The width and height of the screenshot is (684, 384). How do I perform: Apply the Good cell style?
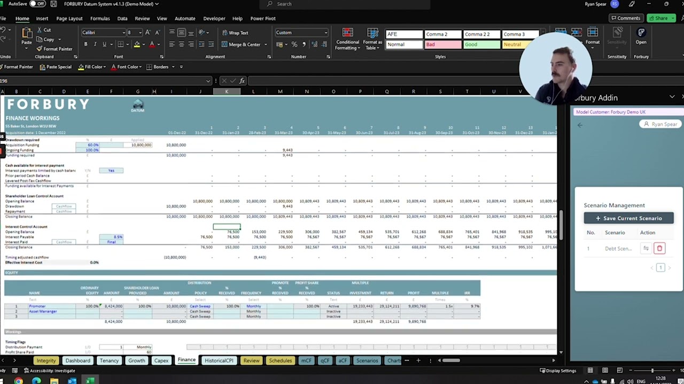(x=481, y=45)
